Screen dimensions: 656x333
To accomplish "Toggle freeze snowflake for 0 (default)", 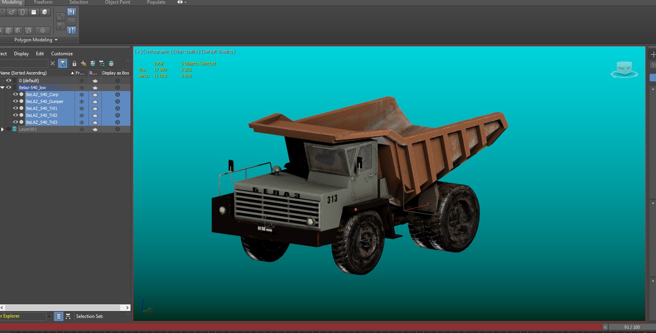I will [x=82, y=81].
